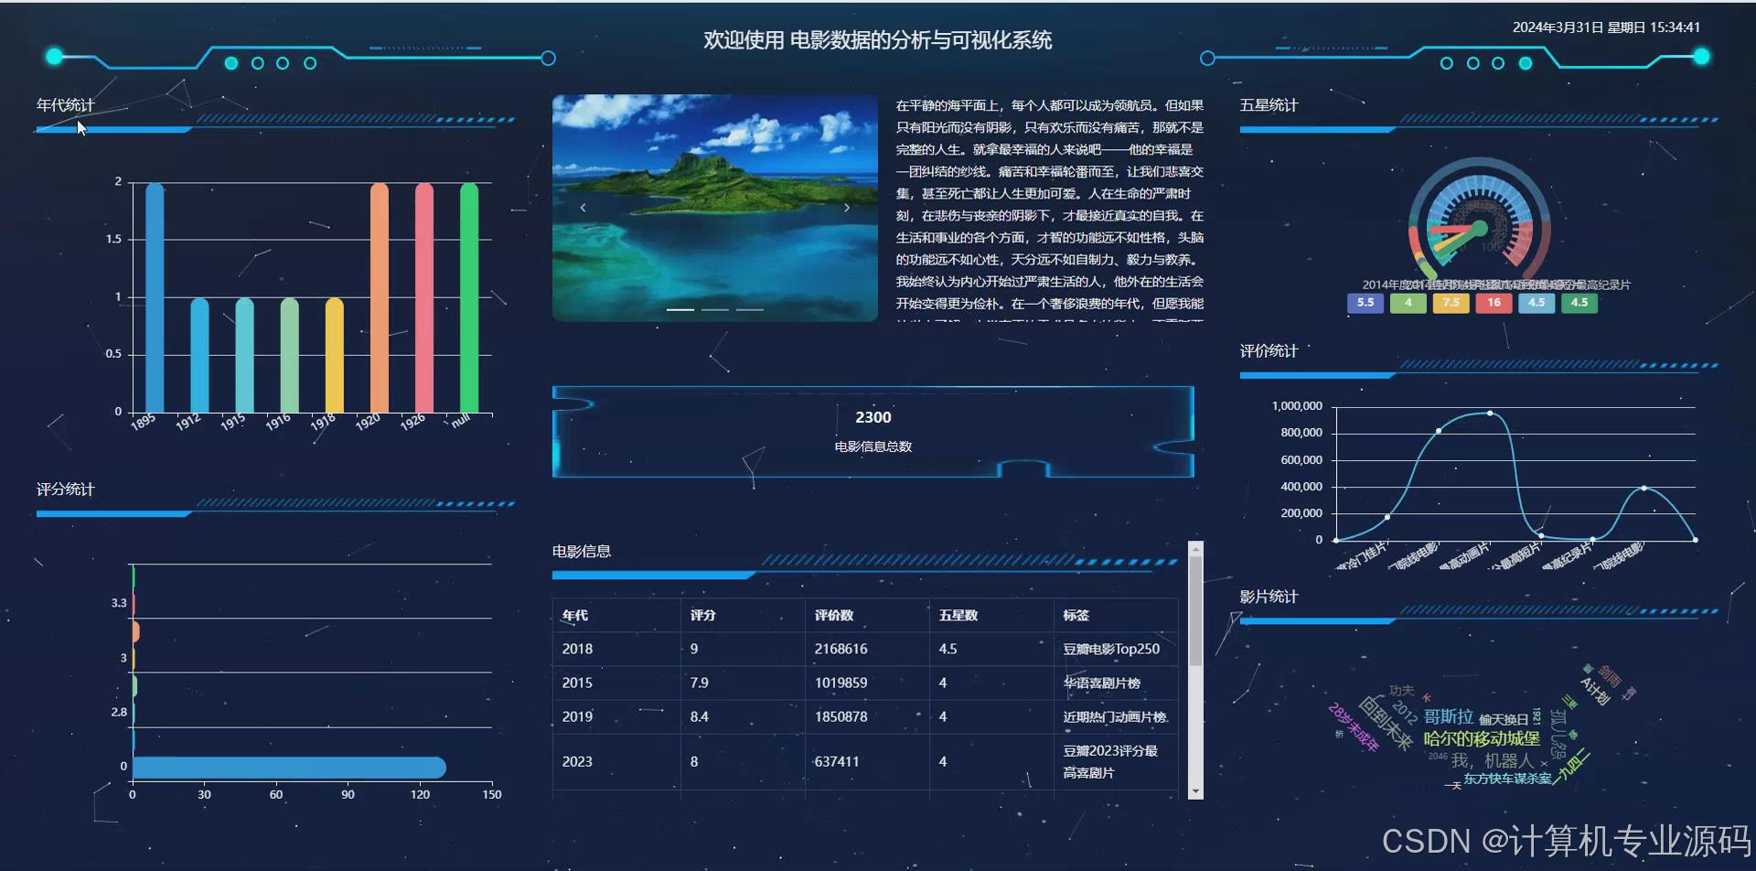The height and width of the screenshot is (871, 1756).
Task: Select the first carousel indicator bar
Action: 680,309
